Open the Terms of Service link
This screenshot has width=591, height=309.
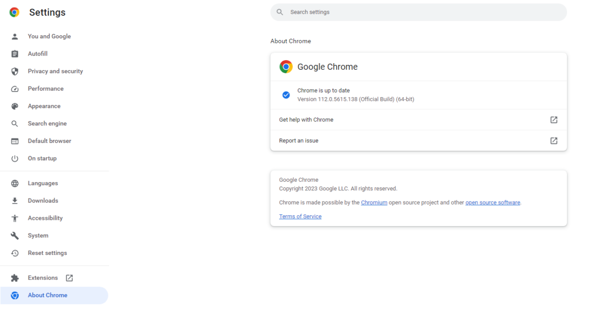[x=300, y=216]
